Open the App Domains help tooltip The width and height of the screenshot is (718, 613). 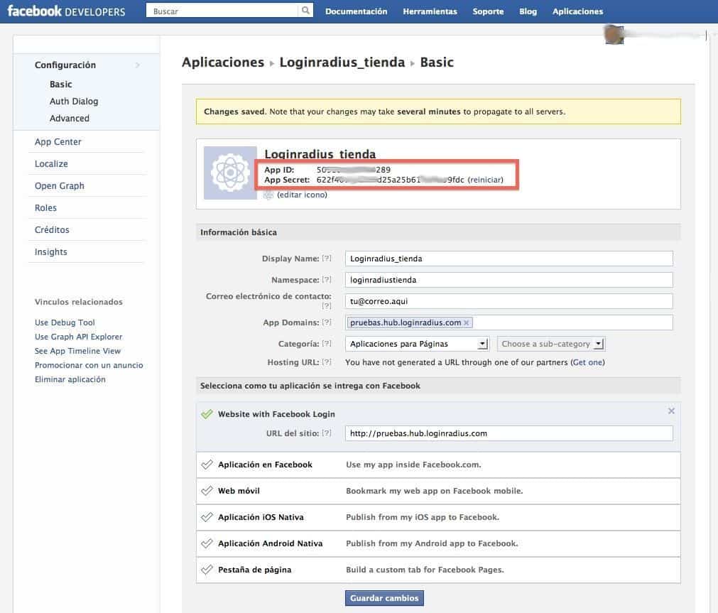(327, 322)
